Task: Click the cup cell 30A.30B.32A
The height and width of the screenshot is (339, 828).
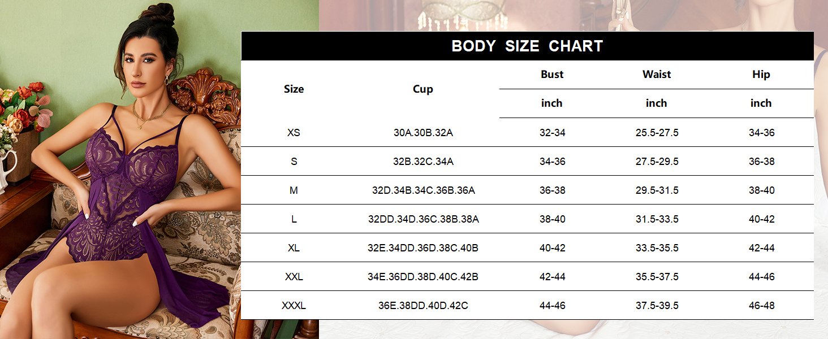Action: tap(423, 133)
